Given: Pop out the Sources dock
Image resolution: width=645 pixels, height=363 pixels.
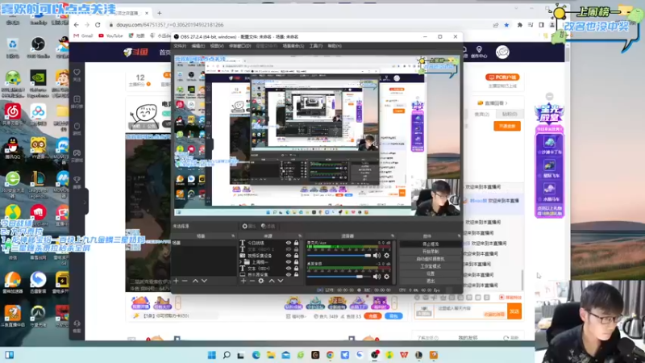Looking at the screenshot, I should point(299,236).
